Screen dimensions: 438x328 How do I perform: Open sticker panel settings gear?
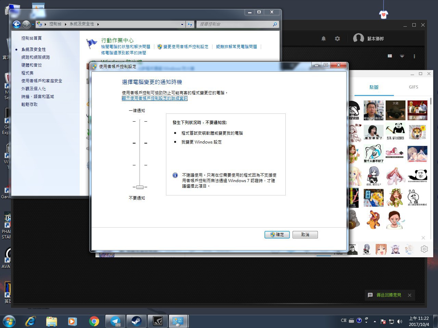[x=424, y=249]
